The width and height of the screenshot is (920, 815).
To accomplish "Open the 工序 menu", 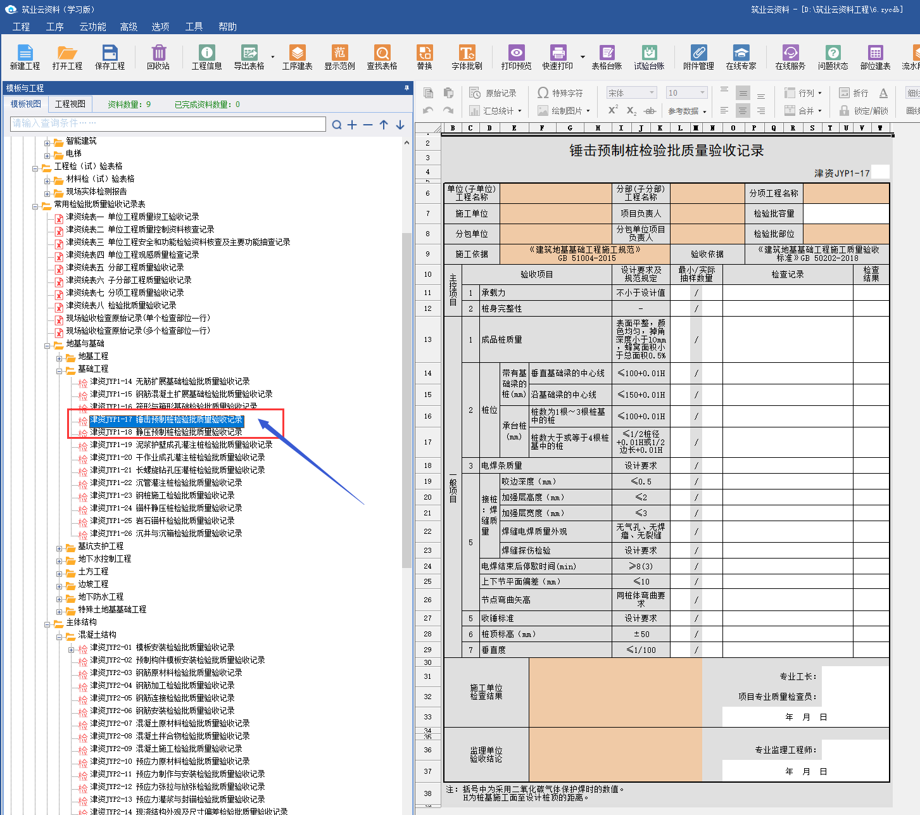I will tap(55, 27).
